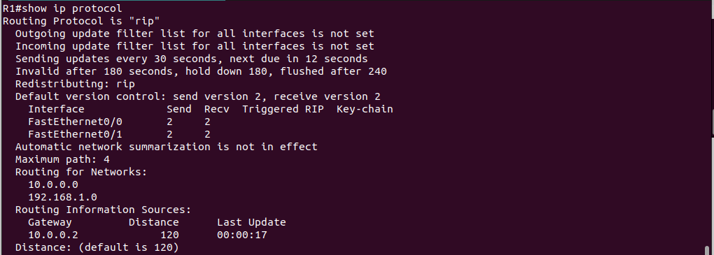Click the FastEthernet0/0 interface row
The image size is (714, 255).
(119, 122)
